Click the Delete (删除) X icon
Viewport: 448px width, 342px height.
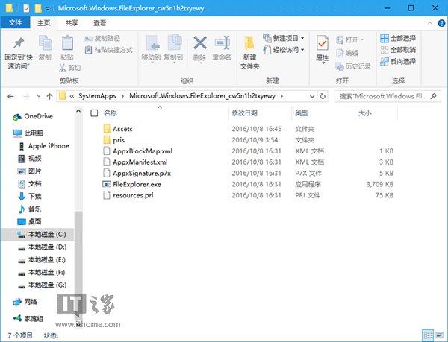(200, 42)
